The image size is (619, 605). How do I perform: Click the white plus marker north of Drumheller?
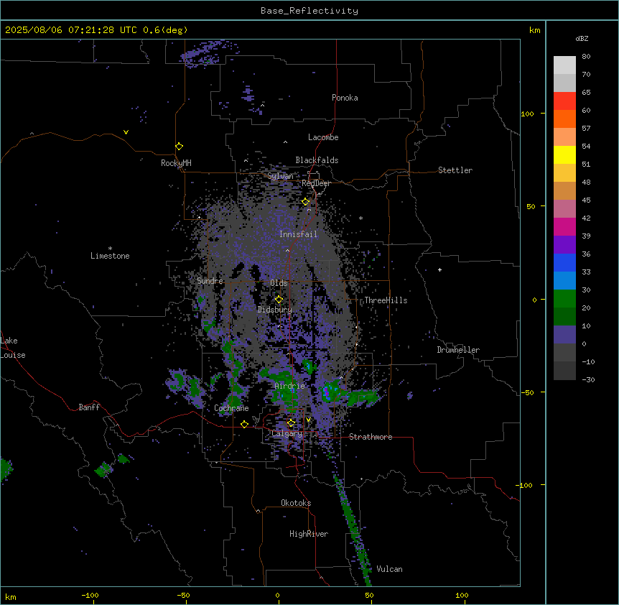(439, 269)
